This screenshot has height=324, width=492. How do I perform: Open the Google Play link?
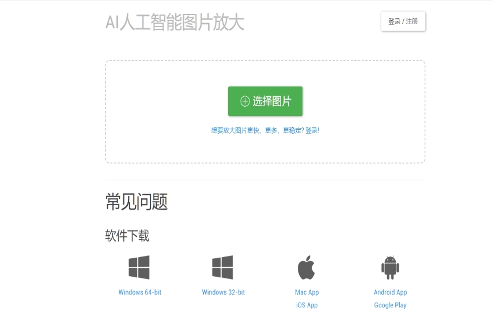coord(391,305)
